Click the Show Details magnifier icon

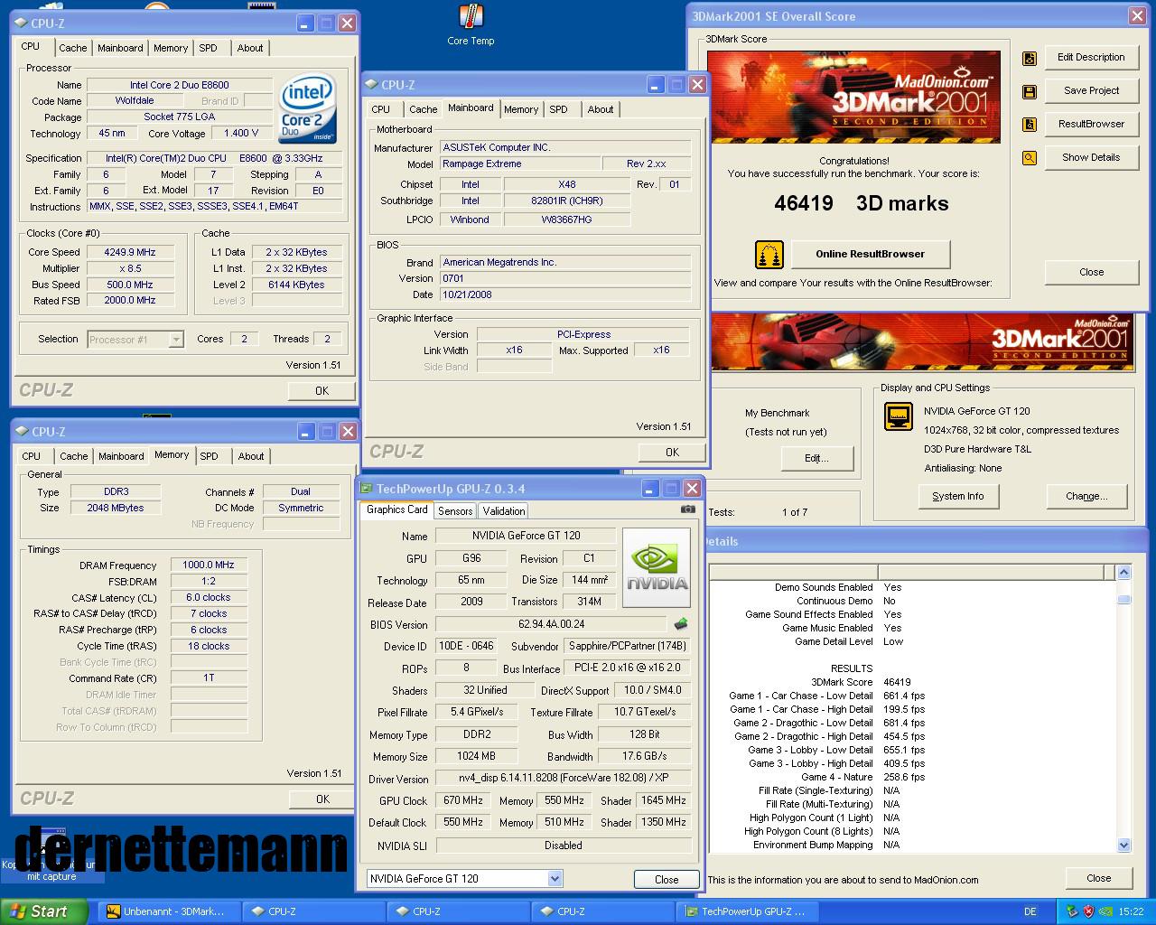[x=1030, y=158]
